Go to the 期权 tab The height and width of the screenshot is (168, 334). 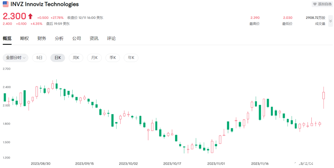[x=24, y=38]
